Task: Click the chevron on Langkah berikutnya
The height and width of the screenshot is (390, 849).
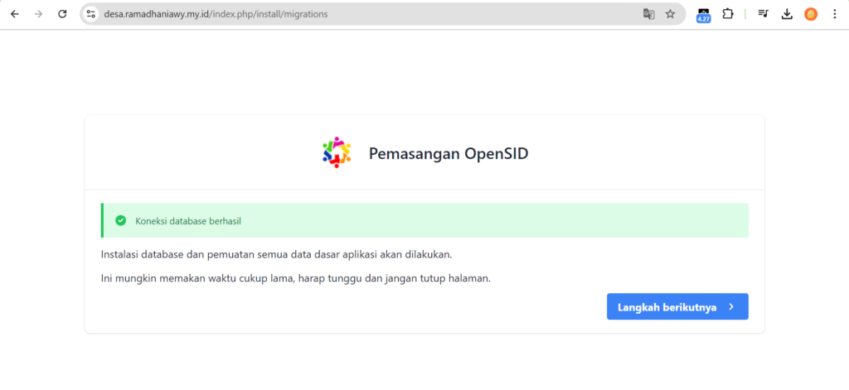Action: (x=731, y=306)
